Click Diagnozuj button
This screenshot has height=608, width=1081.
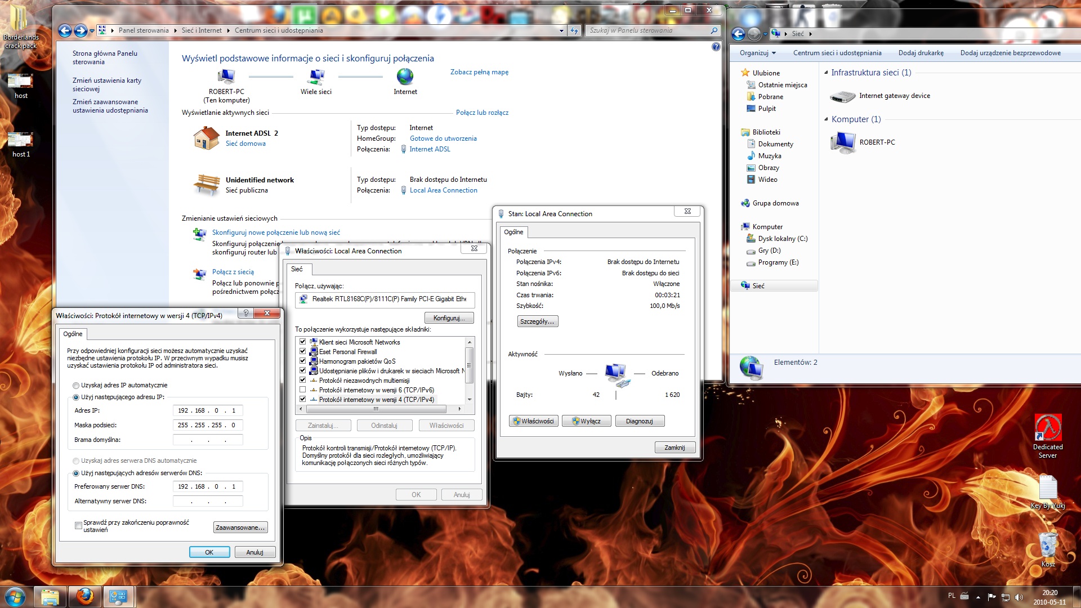coord(640,421)
